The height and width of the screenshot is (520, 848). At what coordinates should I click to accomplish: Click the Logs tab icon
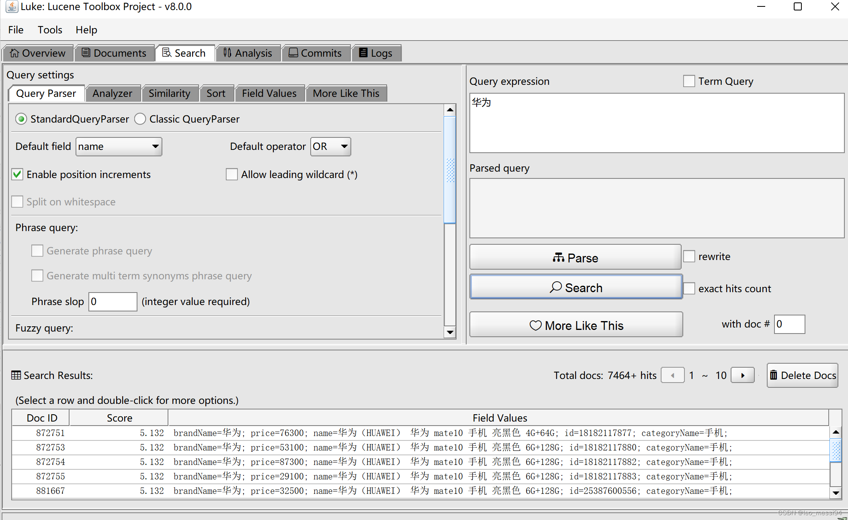pos(363,53)
